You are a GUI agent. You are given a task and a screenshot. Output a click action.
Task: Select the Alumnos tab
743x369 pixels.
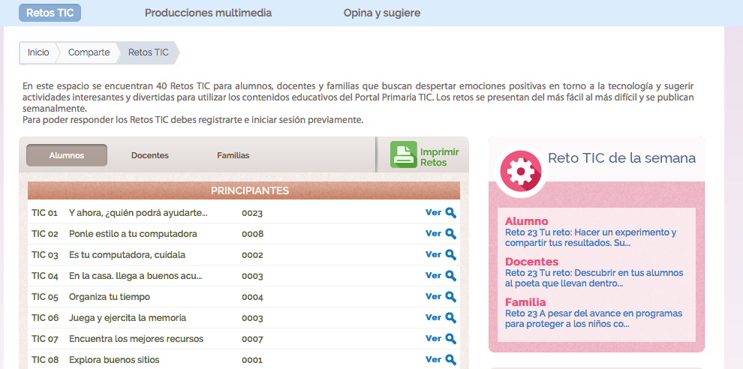click(67, 155)
